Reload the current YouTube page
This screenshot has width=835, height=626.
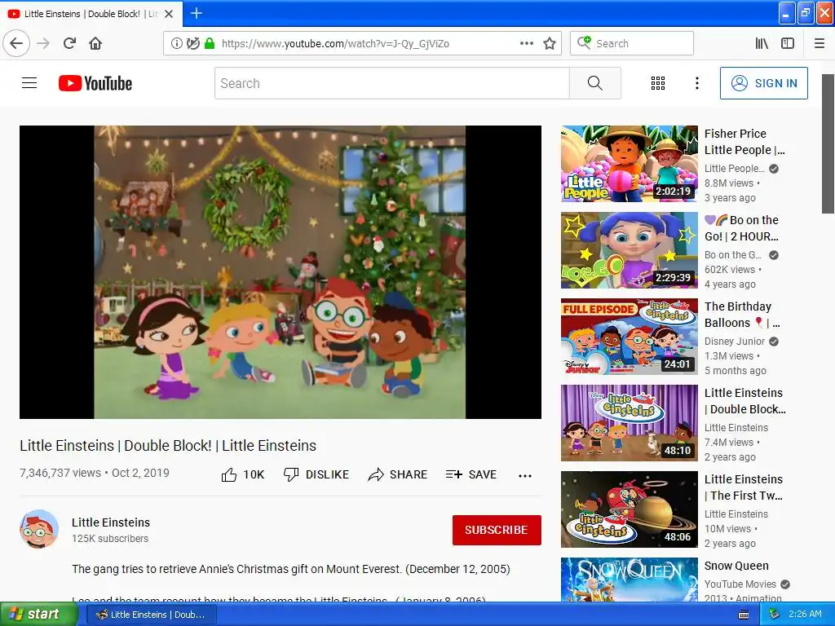69,43
